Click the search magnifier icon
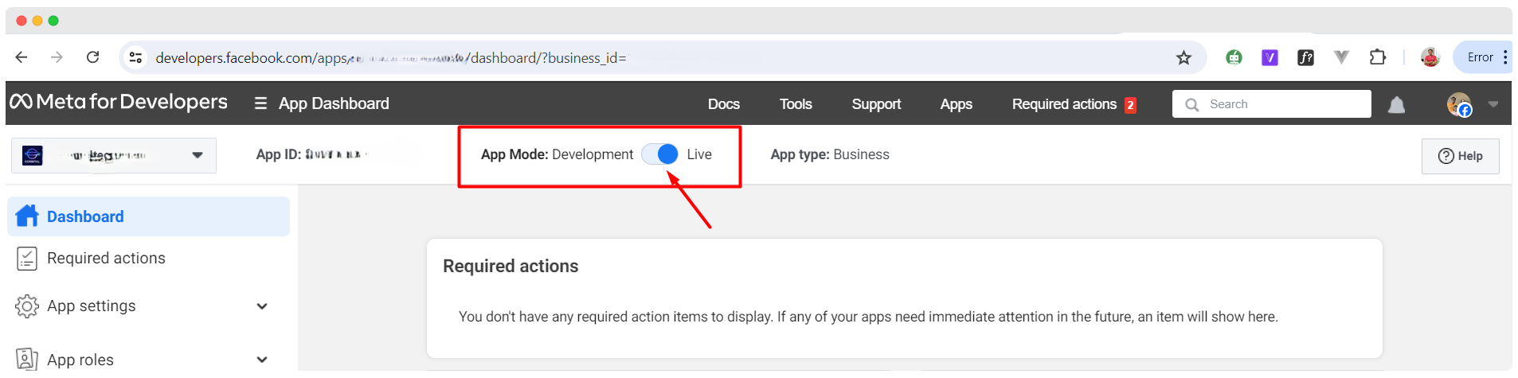 pyautogui.click(x=1191, y=104)
